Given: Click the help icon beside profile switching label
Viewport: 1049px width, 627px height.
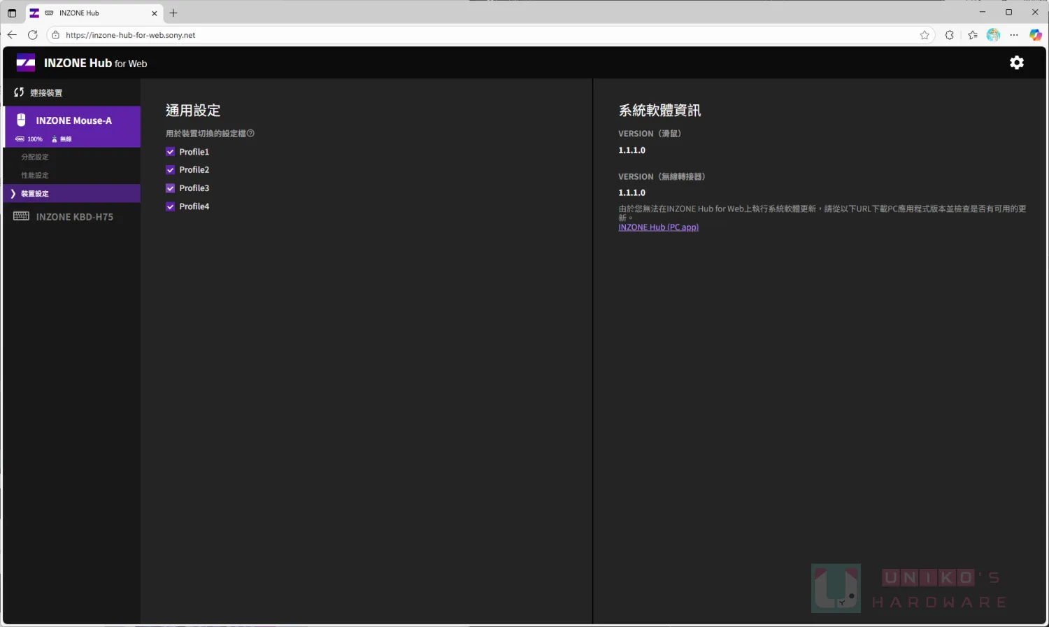Looking at the screenshot, I should point(250,134).
